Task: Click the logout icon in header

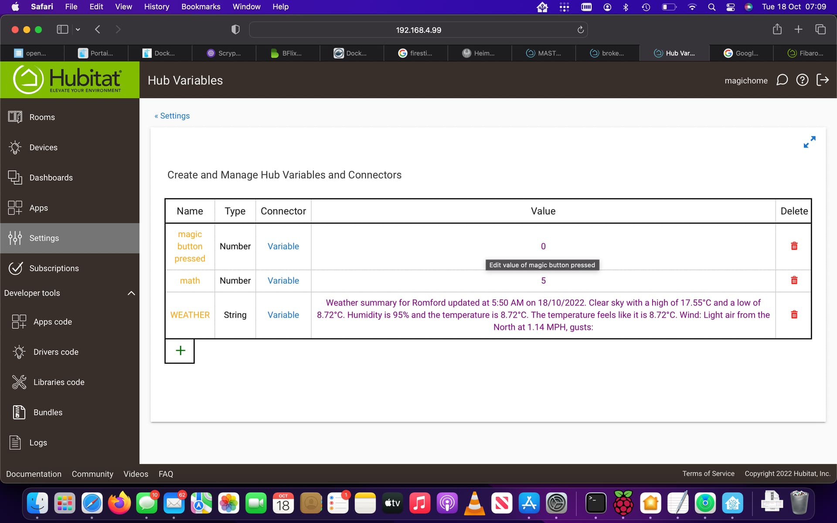Action: pyautogui.click(x=822, y=80)
